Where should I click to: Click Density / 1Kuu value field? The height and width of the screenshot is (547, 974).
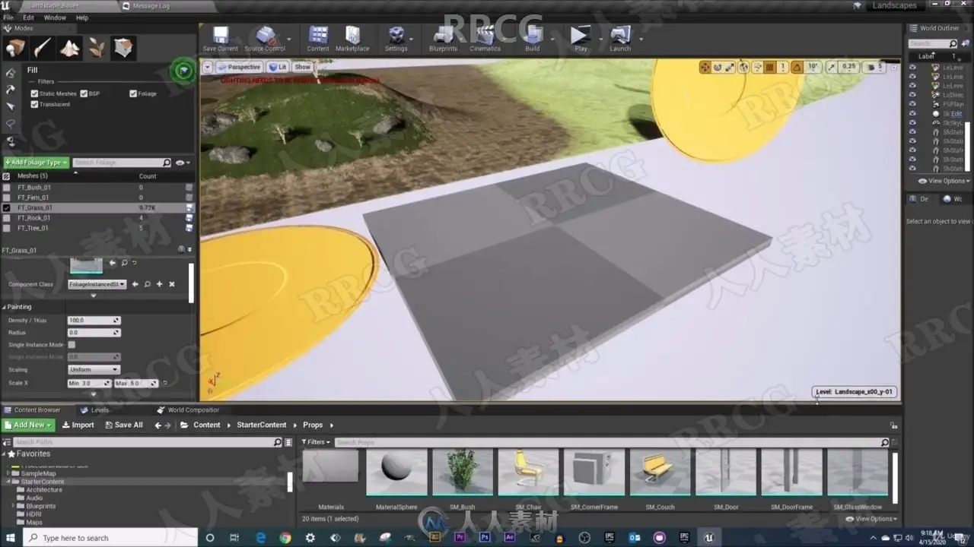94,321
